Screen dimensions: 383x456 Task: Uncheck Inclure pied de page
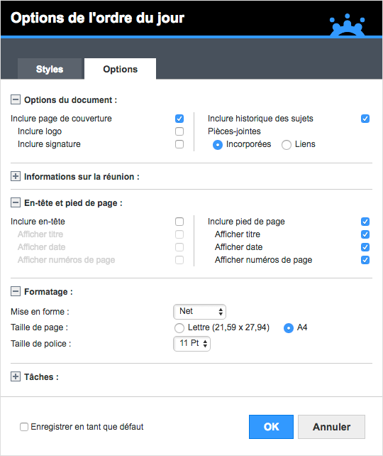[x=365, y=222]
